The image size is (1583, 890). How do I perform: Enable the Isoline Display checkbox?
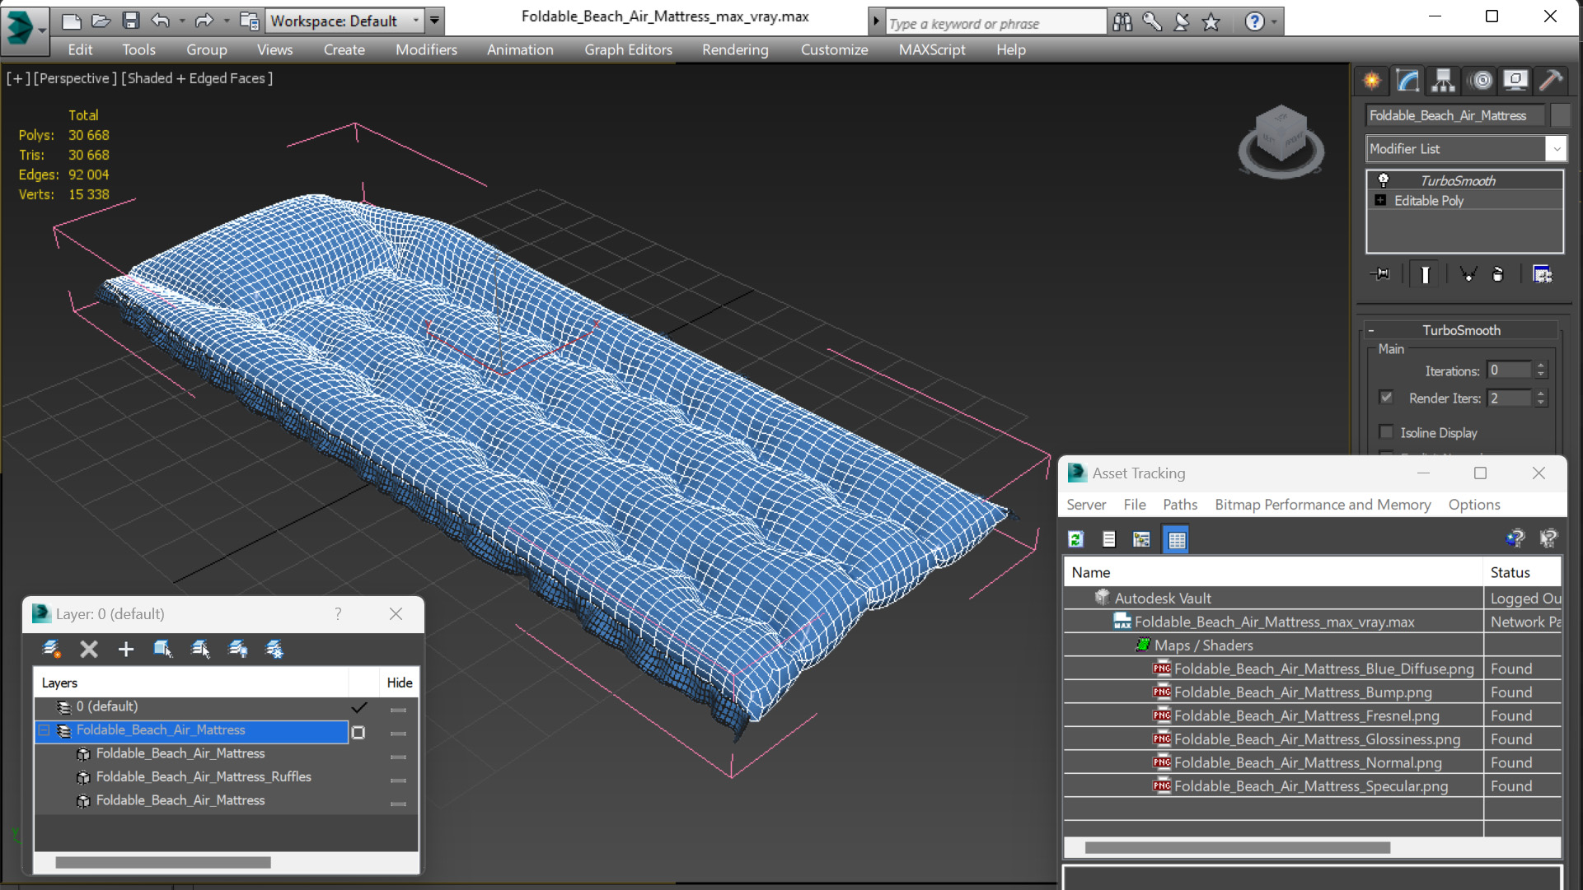(1386, 432)
